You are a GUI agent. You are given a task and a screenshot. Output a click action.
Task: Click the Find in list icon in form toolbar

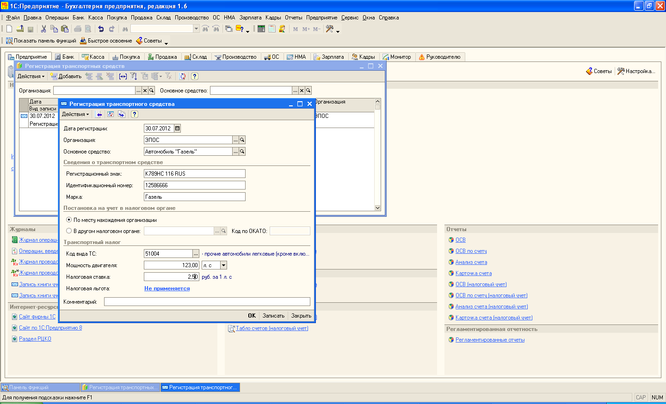(99, 114)
